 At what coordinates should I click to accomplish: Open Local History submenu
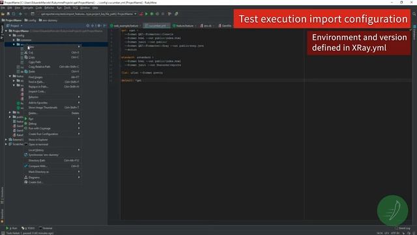click(52, 150)
